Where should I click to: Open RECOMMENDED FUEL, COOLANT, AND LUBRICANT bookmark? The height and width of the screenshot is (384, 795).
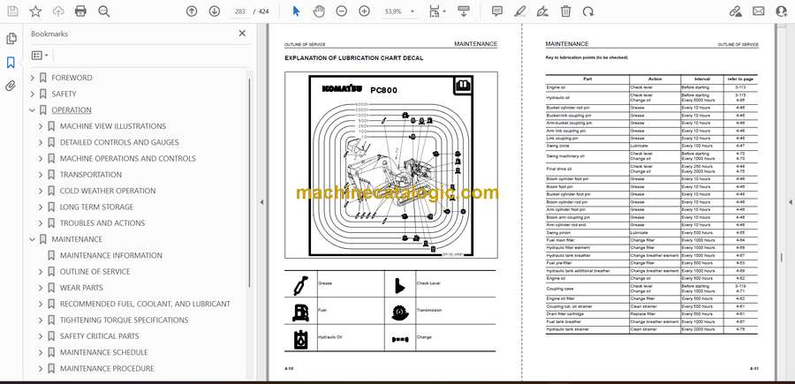(145, 304)
